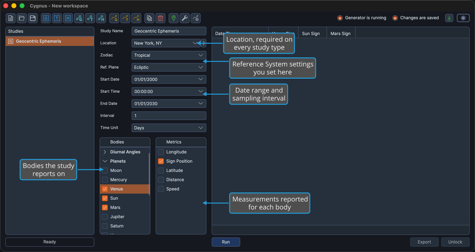Click the red trash delete icon
This screenshot has width=475, height=252.
coord(160,18)
